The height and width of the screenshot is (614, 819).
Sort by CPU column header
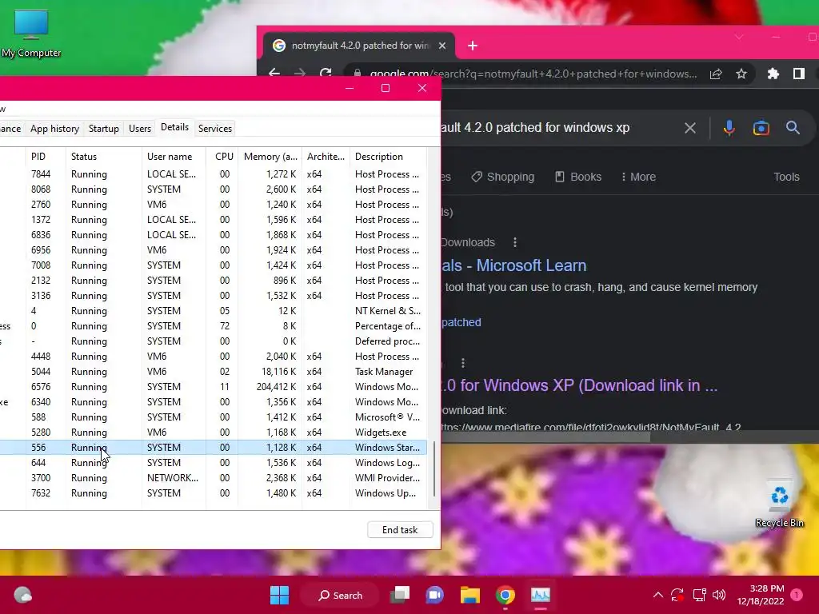tap(224, 157)
